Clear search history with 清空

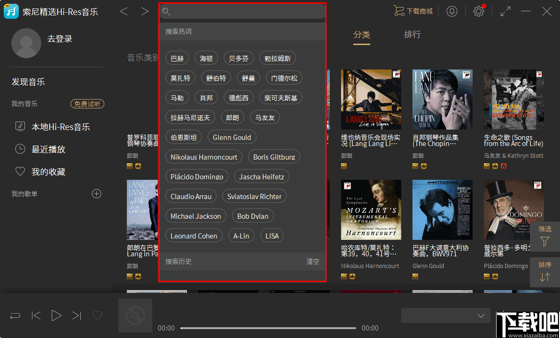tap(313, 261)
